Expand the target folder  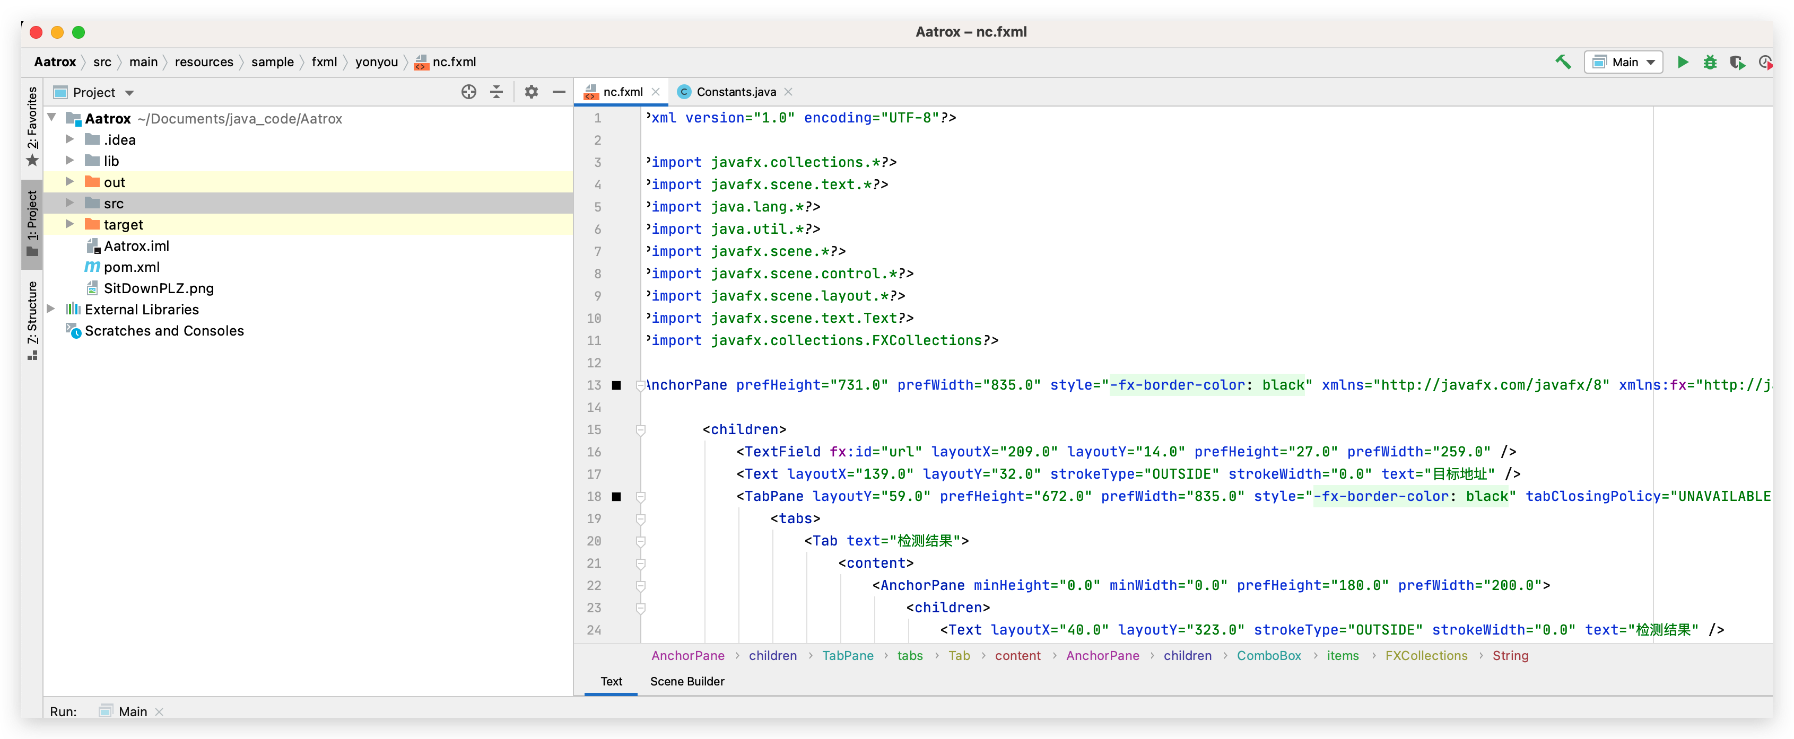click(x=69, y=224)
